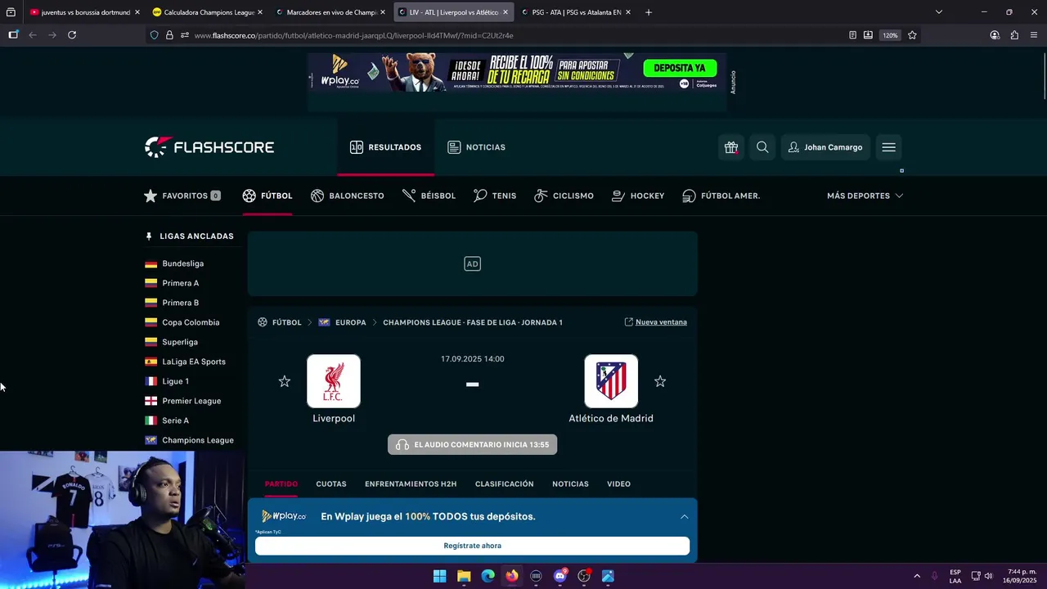List all tabs dropdown arrow
The width and height of the screenshot is (1047, 589).
(939, 12)
